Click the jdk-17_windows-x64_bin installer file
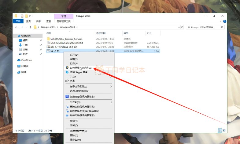 tap(64, 47)
